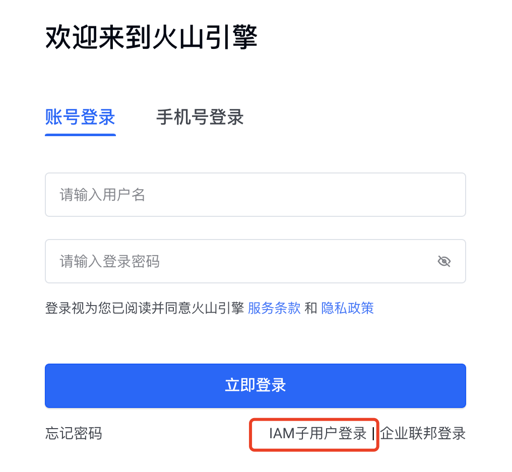Open the 隐私政策 link
This screenshot has width=512, height=472.
click(x=347, y=308)
